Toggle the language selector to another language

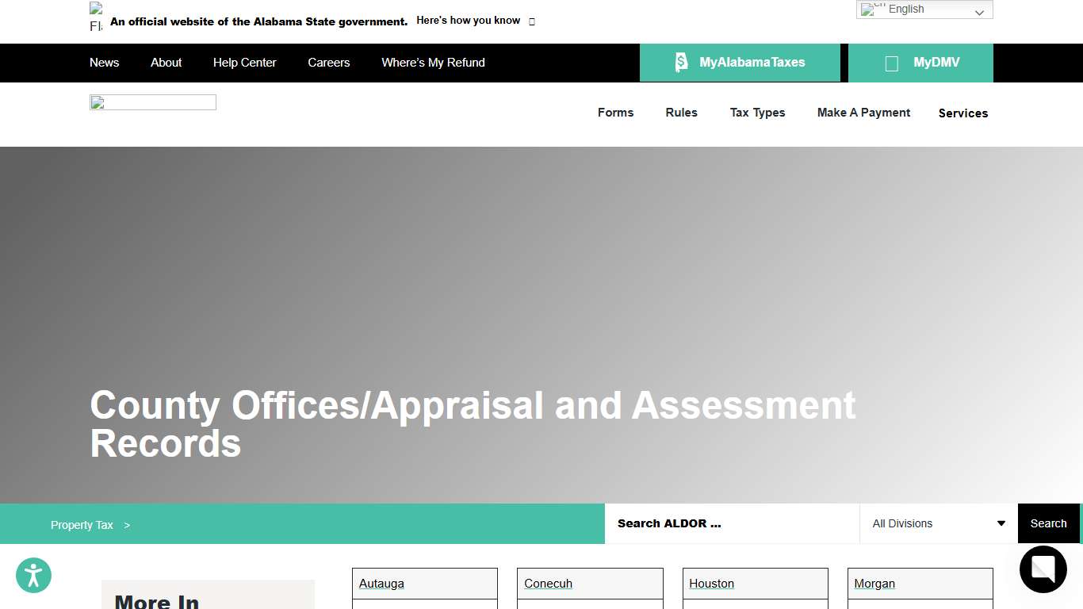924,9
